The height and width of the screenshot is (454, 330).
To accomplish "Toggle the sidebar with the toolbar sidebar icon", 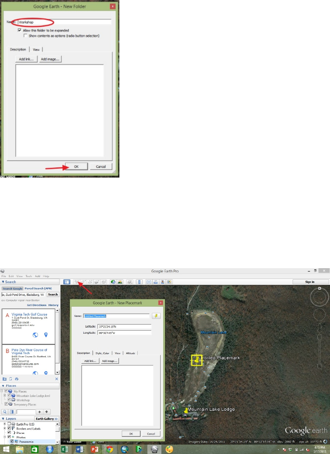I will click(67, 282).
